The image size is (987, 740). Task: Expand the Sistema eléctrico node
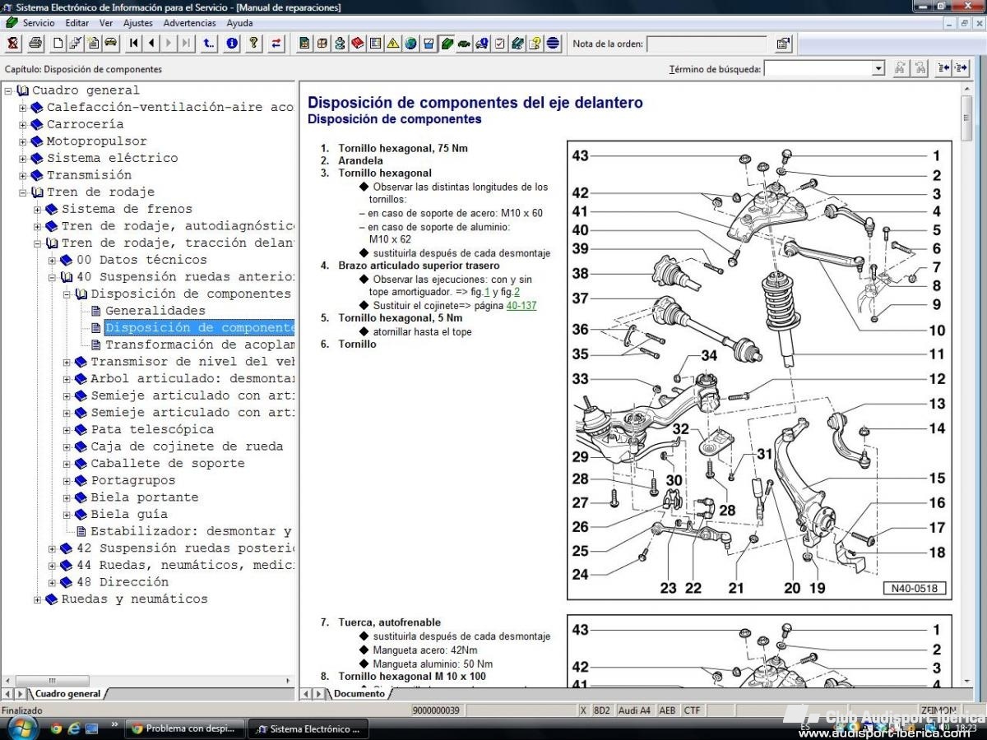point(23,159)
